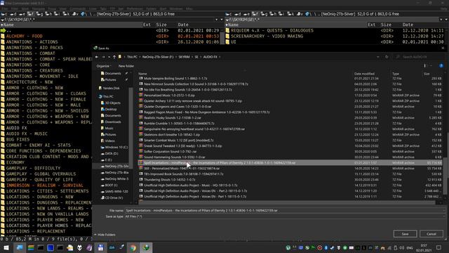The image size is (449, 253).
Task: Select Rumble Crumble 1.1 7z file
Action: click(179, 124)
